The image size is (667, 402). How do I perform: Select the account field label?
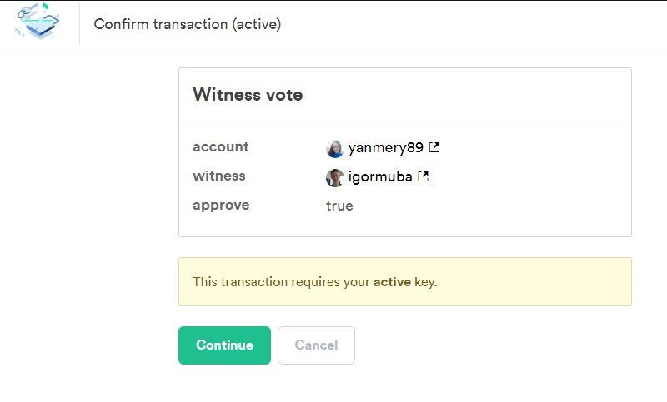221,146
